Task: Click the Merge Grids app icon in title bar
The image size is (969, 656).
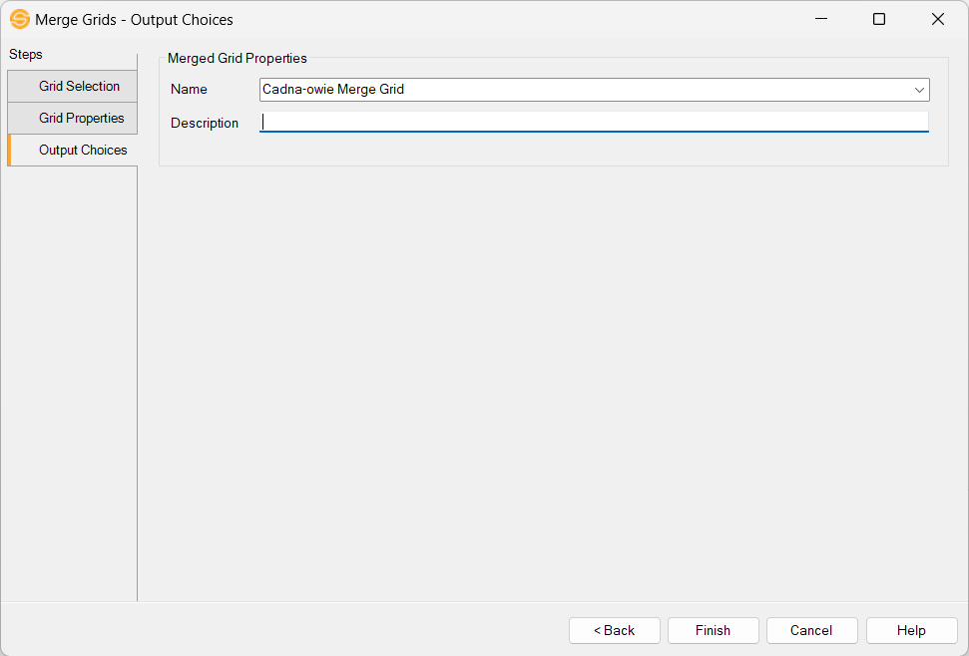Action: coord(19,19)
